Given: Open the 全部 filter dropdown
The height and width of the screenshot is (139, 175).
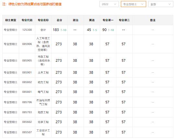Looking at the screenshot, I should point(161,4).
